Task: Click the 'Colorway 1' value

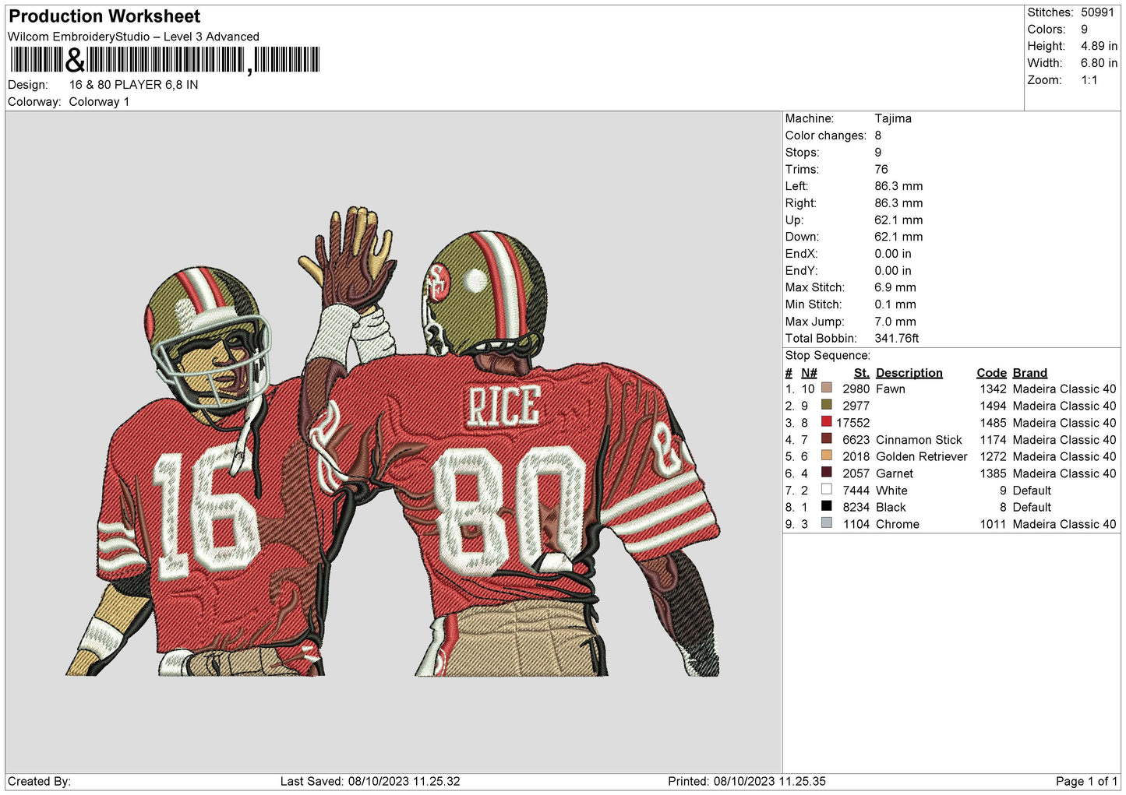Action: click(99, 102)
